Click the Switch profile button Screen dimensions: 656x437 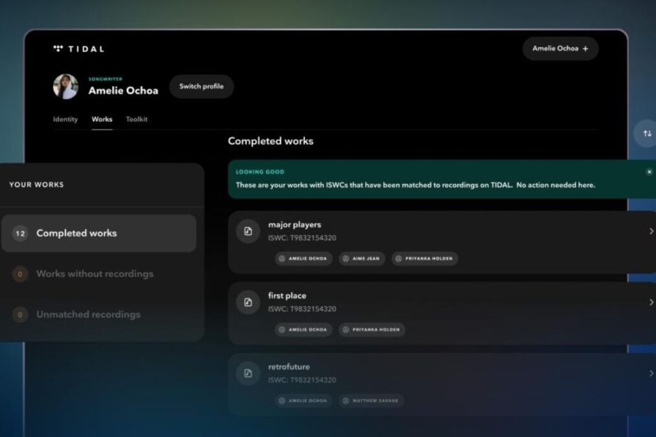(x=201, y=87)
